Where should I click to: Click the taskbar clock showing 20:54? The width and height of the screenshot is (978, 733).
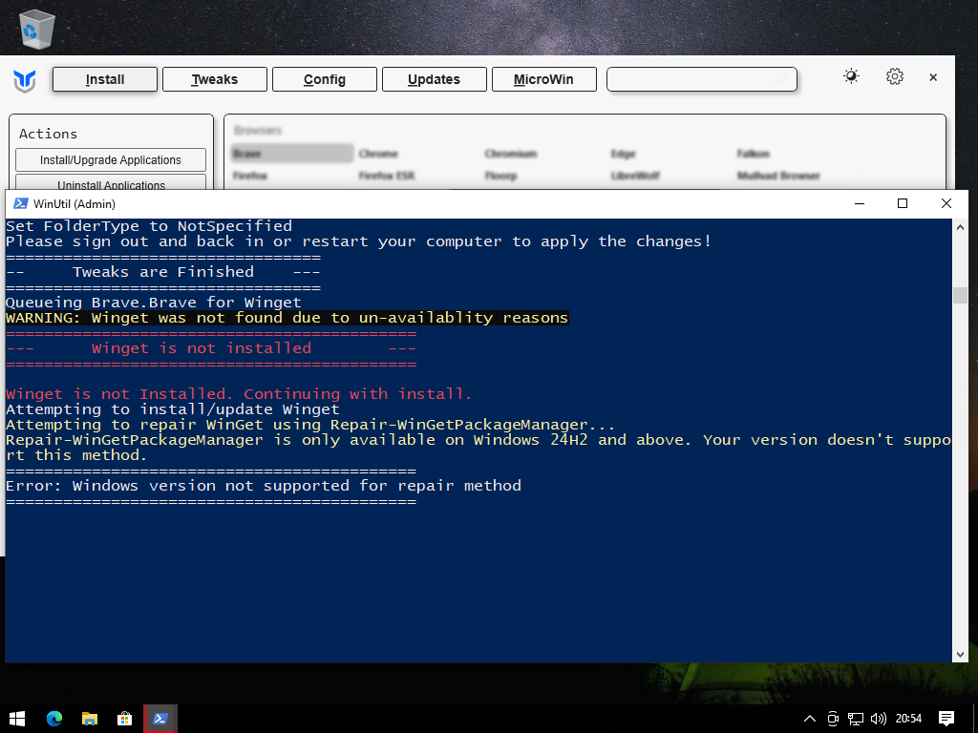coord(908,719)
